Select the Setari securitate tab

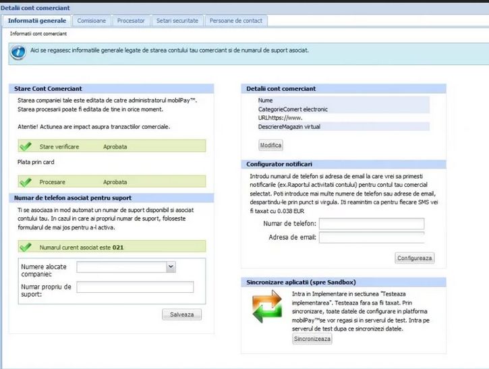pos(177,21)
